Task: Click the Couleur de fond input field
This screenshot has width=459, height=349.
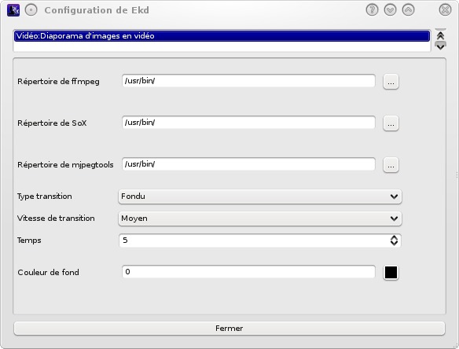Action: (248, 272)
